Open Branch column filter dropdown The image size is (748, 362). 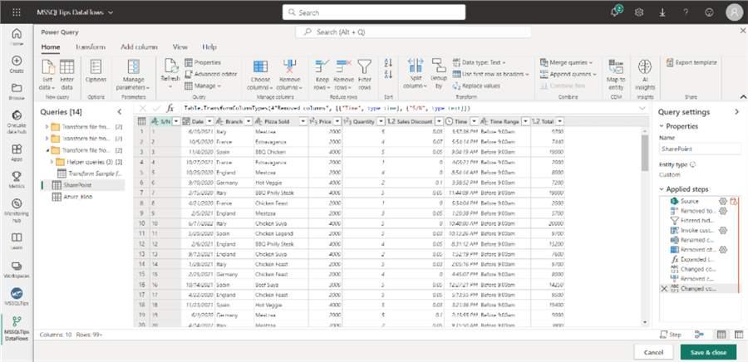coord(249,122)
